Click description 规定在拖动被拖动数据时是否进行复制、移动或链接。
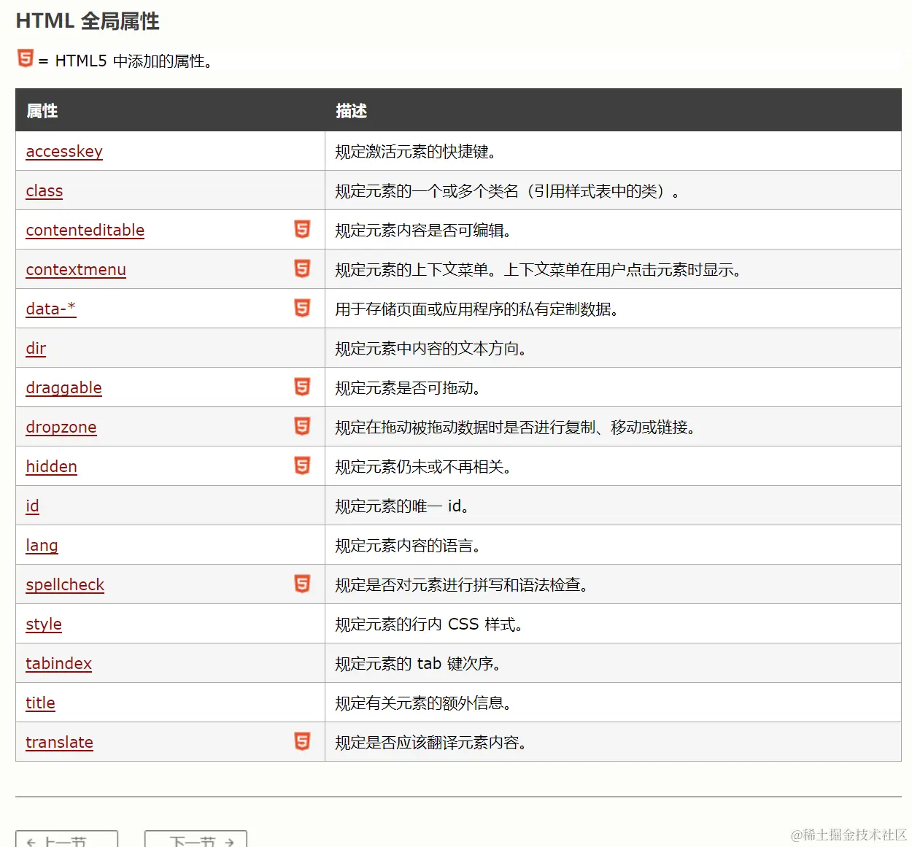The height and width of the screenshot is (847, 912). tap(515, 428)
